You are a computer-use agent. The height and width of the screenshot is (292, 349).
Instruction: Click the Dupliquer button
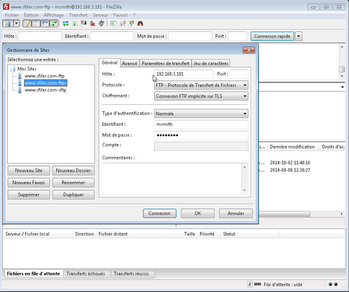(73, 195)
